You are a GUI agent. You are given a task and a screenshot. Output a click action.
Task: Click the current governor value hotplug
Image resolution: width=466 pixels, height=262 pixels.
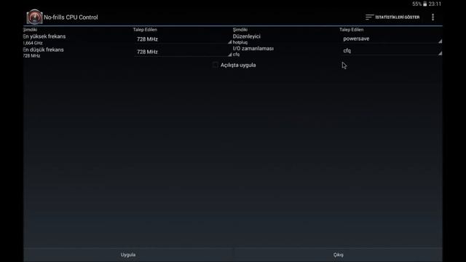click(240, 42)
